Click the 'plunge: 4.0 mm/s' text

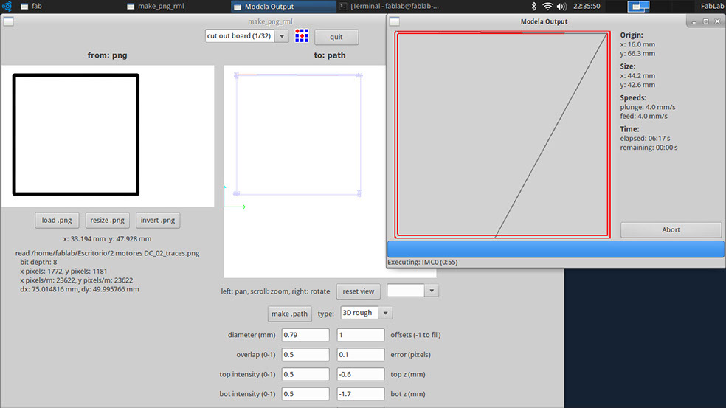(648, 107)
